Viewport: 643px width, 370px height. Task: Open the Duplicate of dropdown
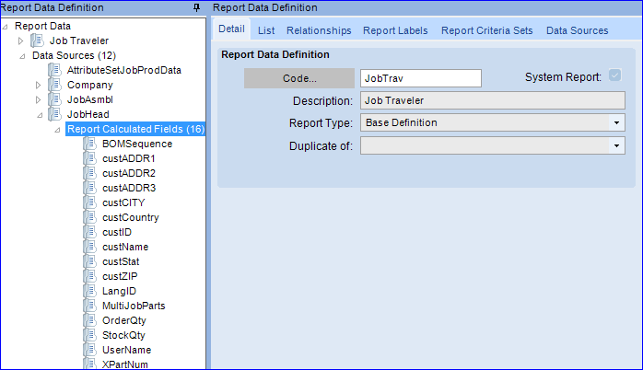pyautogui.click(x=616, y=145)
